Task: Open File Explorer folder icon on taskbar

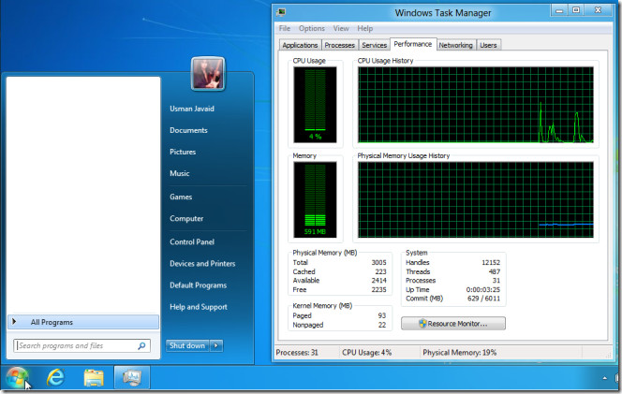Action: tap(94, 377)
